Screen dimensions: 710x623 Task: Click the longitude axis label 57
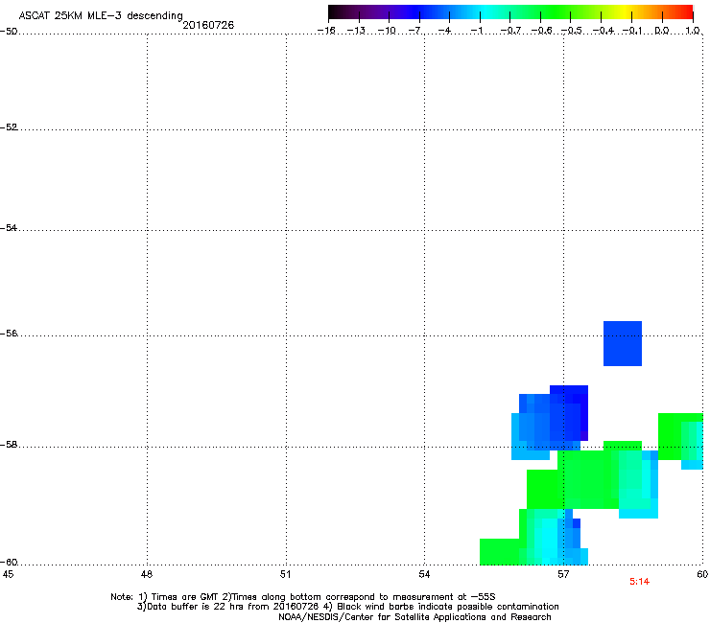(563, 574)
